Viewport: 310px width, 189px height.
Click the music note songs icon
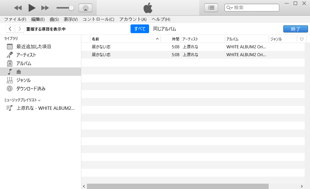(10, 72)
